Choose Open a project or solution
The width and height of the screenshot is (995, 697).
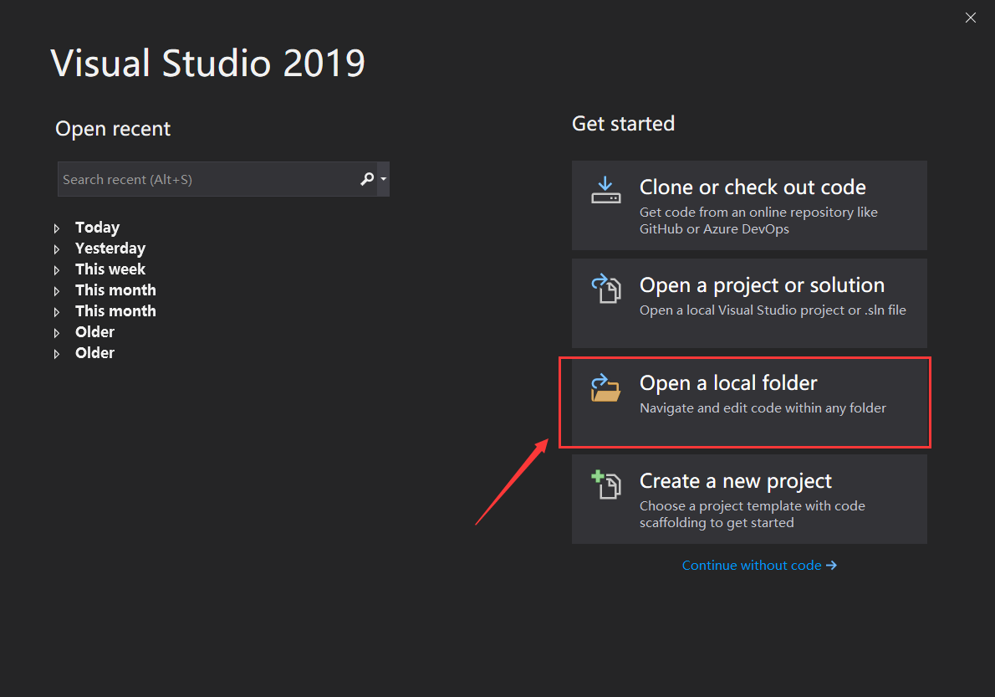pyautogui.click(x=749, y=303)
